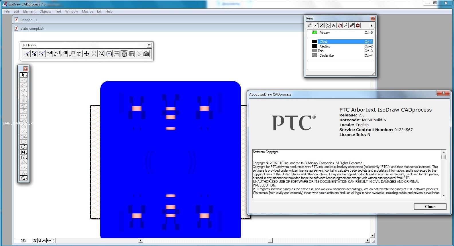454x246 pixels.
Task: Click up arrow of copyright text scrollbar
Action: point(444,152)
